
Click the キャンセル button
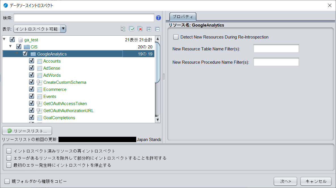pos(316,181)
